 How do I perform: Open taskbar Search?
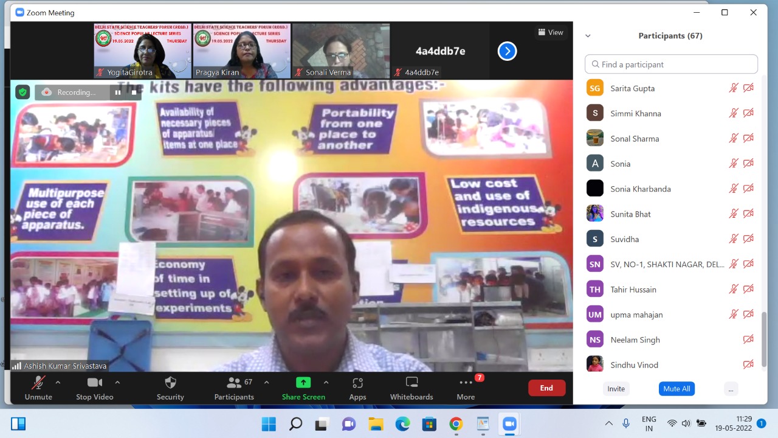click(295, 423)
